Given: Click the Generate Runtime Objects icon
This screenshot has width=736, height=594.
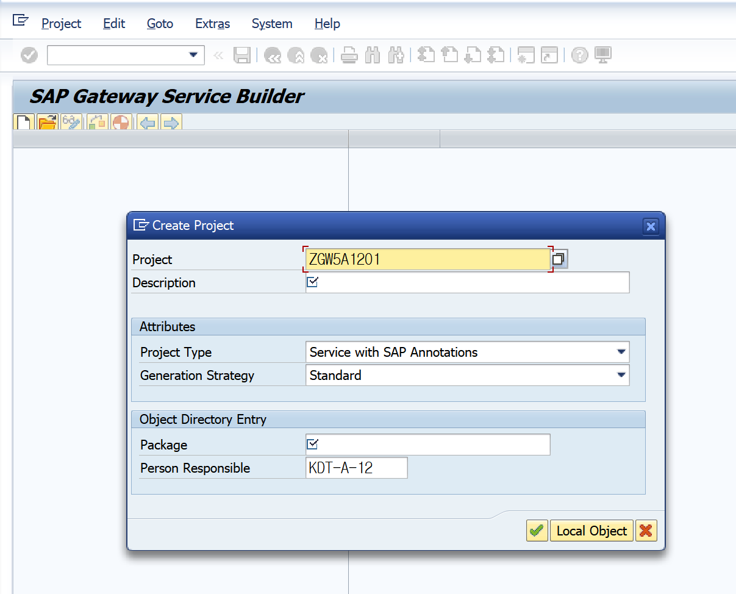Looking at the screenshot, I should [x=121, y=123].
